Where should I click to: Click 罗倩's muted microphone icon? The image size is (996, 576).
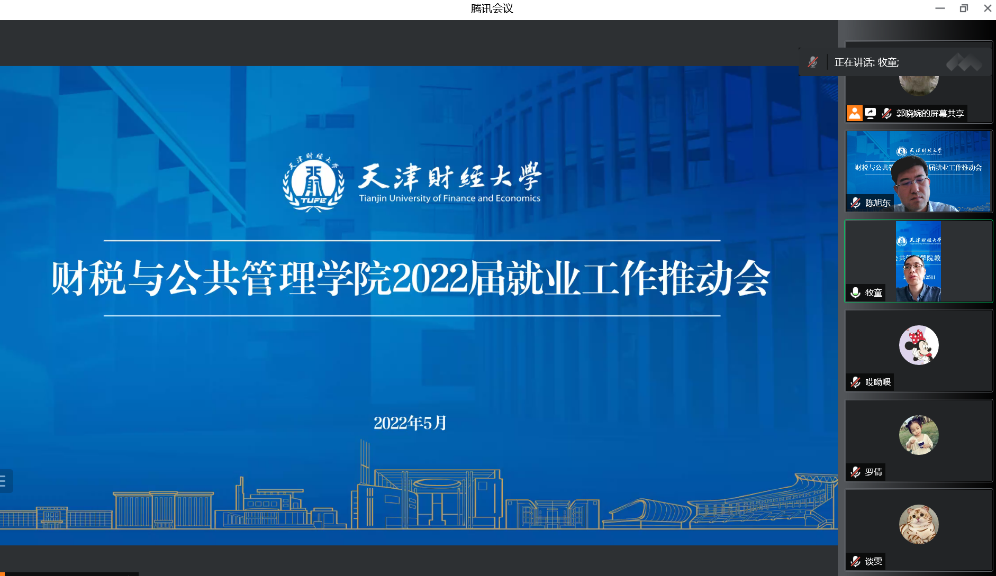pos(855,472)
